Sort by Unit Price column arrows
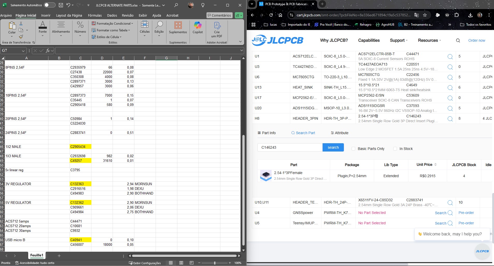This screenshot has width=494, height=266. (x=435, y=164)
